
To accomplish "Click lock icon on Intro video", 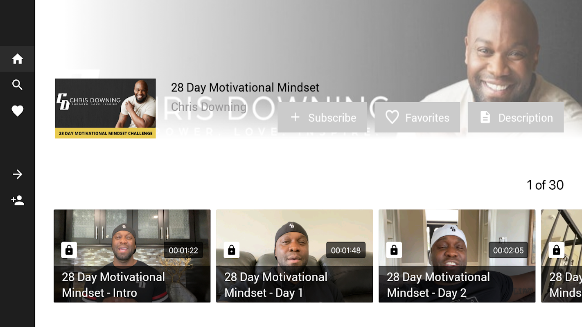I will 69,250.
